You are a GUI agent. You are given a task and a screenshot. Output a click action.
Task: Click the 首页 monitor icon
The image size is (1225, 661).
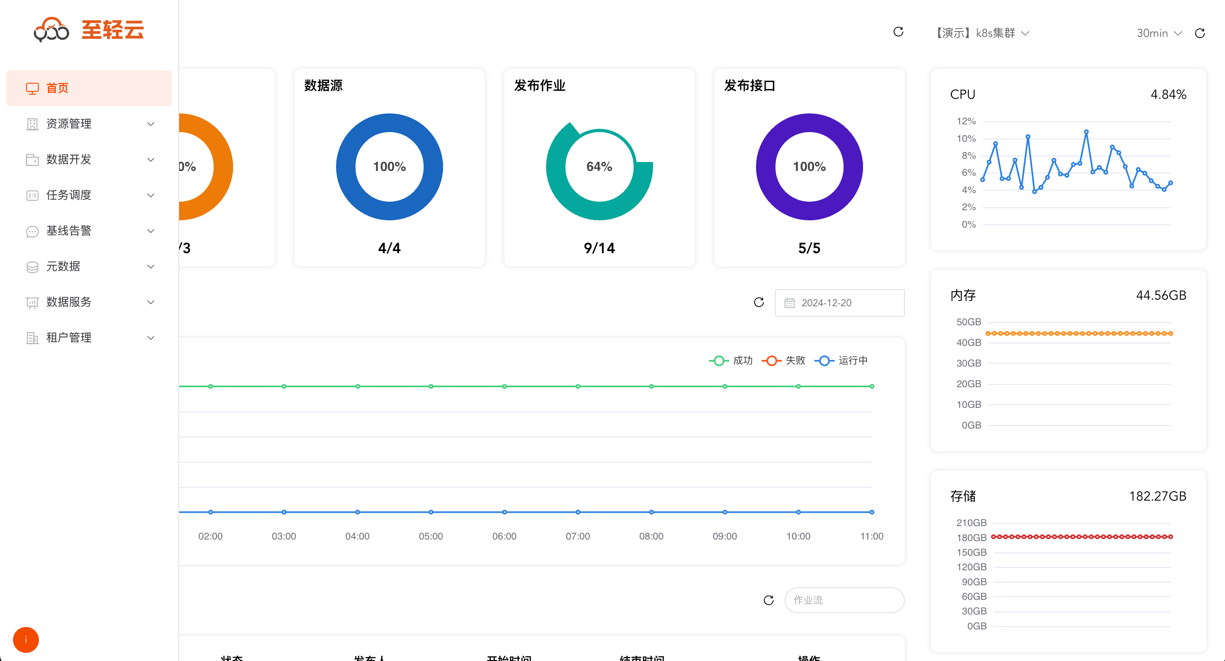point(32,88)
